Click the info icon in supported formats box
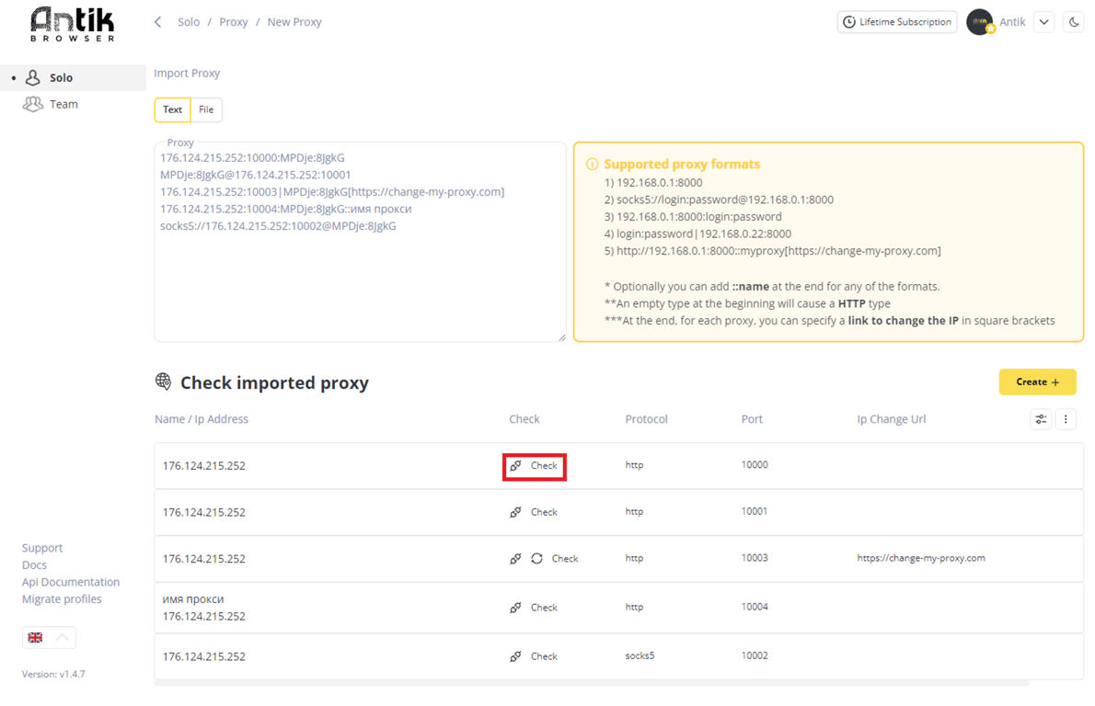Image resolution: width=1095 pixels, height=706 pixels. click(593, 164)
